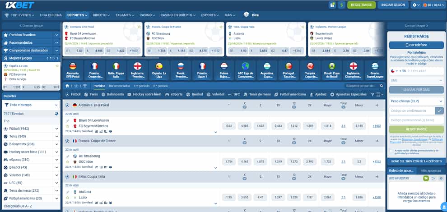Go to previous Mejores juegos slide
Screen dimensions: 447x212
click(47, 58)
